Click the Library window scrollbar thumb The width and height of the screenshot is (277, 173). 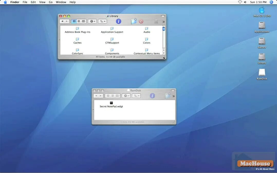point(164,29)
